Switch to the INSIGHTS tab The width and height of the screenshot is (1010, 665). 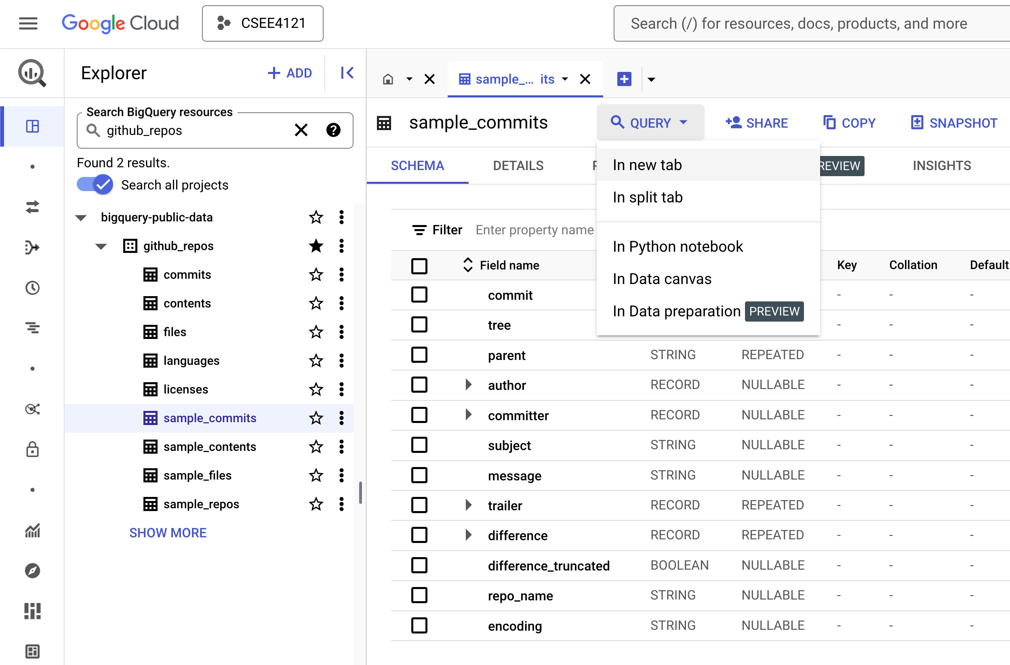(x=942, y=166)
